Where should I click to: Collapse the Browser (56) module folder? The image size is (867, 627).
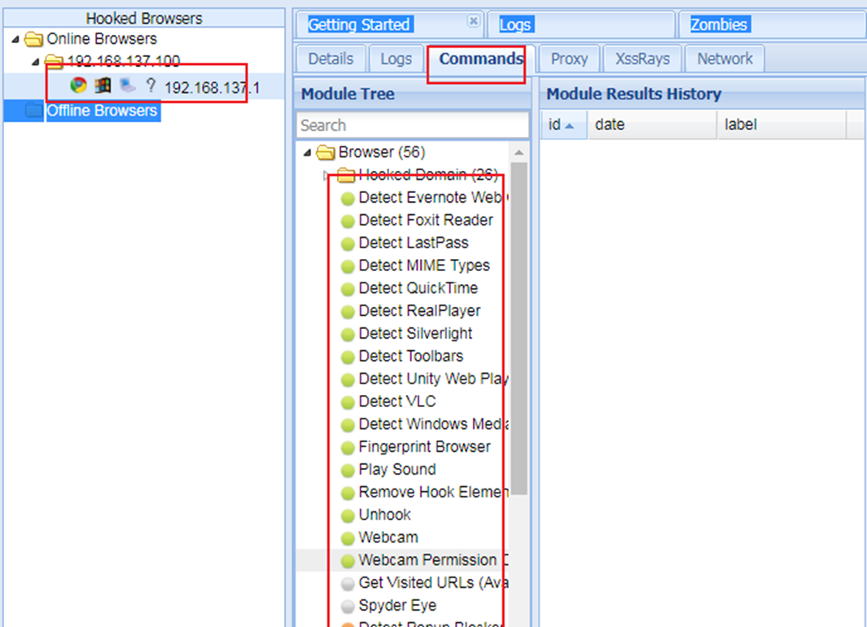click(x=307, y=152)
